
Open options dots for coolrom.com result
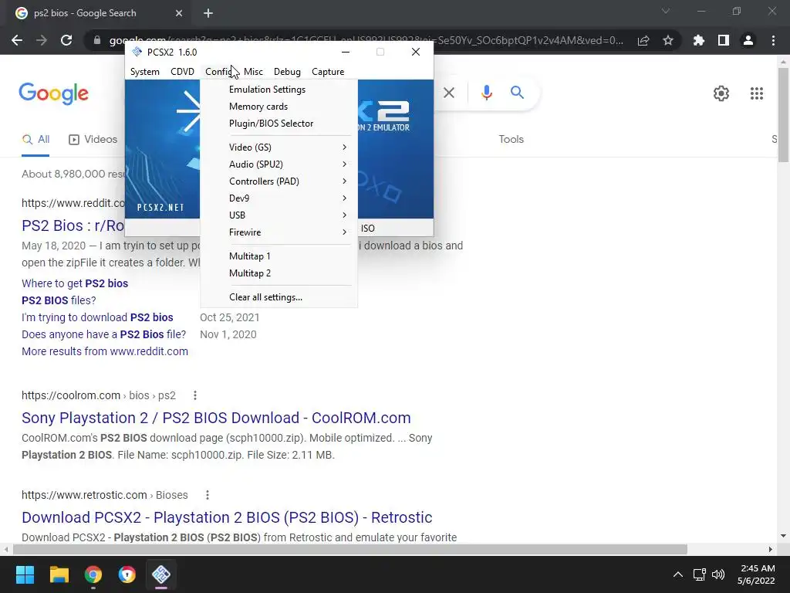point(195,396)
